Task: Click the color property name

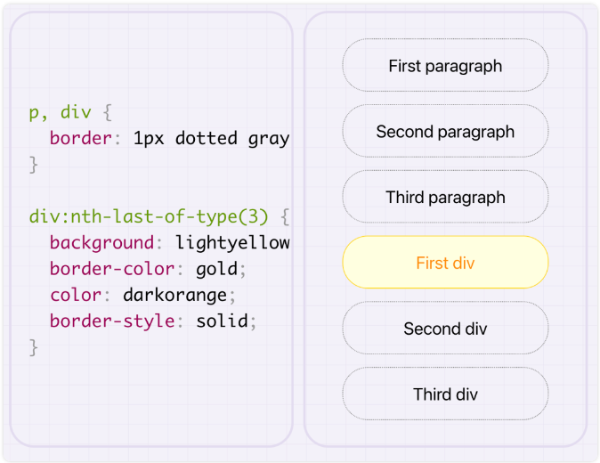Action: tap(76, 295)
